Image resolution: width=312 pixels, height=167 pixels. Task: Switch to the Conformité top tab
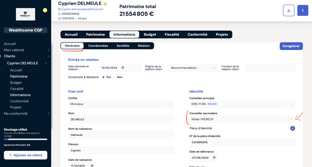click(x=197, y=34)
